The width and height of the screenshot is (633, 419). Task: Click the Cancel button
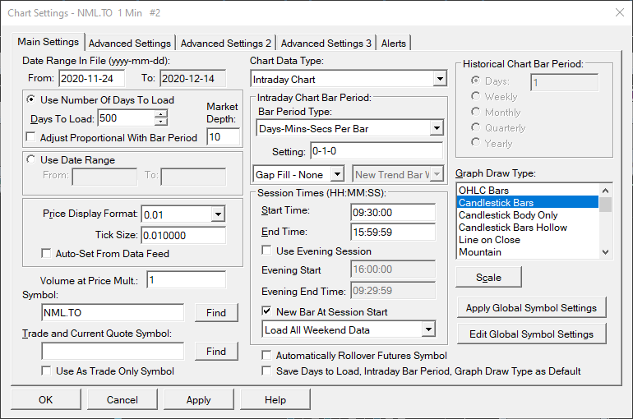click(x=122, y=399)
